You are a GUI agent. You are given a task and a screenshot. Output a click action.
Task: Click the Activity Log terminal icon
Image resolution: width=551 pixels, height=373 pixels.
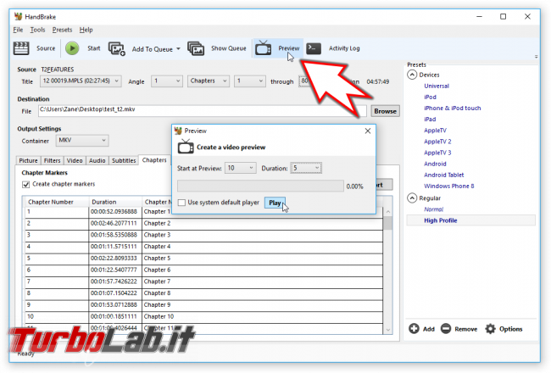tap(314, 48)
